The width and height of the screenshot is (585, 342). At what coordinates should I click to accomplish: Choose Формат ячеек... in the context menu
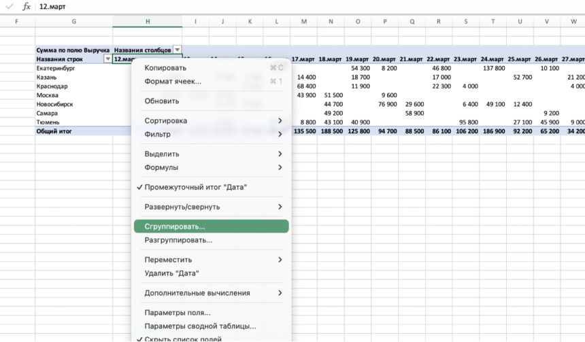(x=211, y=82)
